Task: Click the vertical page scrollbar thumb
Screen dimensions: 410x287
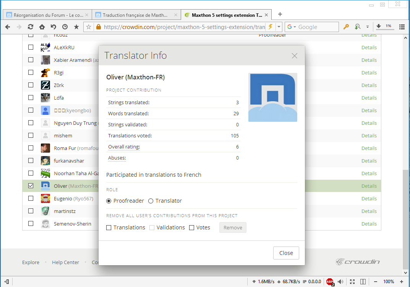Action: point(405,219)
